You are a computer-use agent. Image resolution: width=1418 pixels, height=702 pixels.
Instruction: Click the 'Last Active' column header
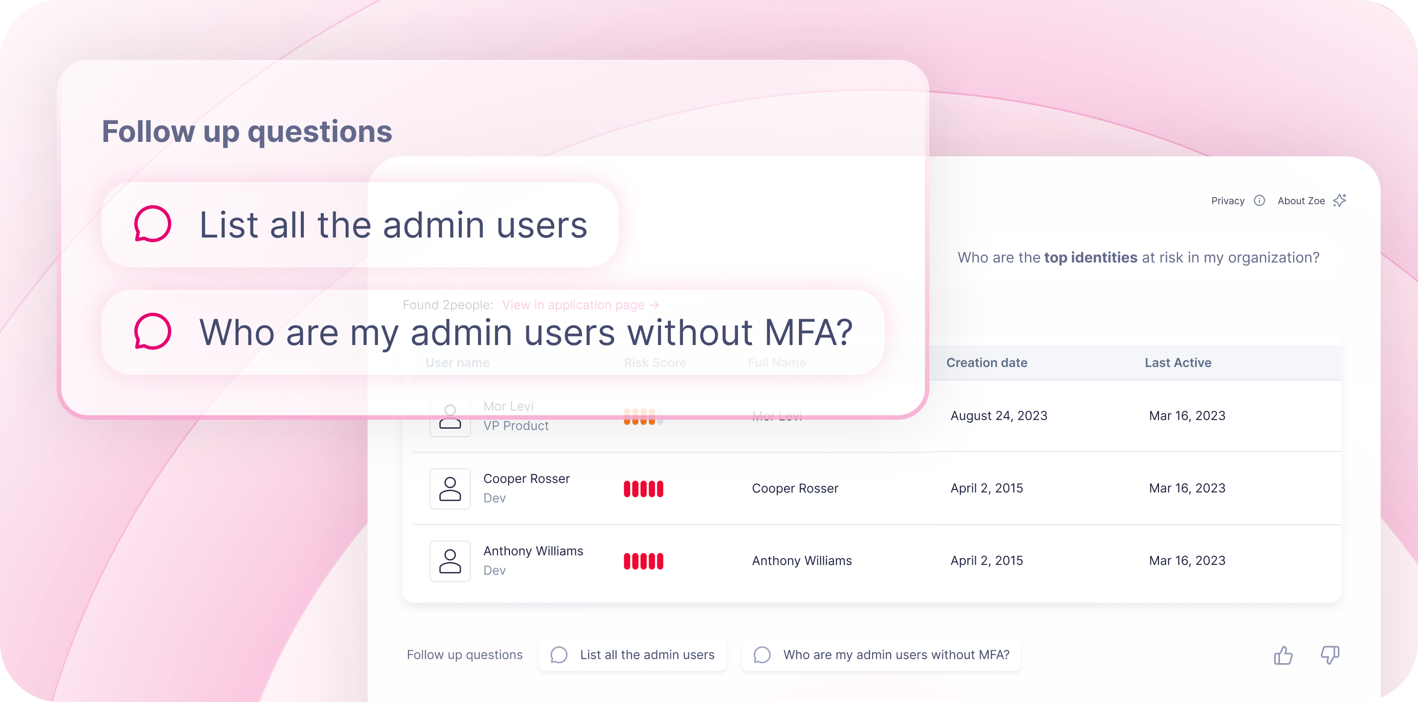click(1178, 362)
